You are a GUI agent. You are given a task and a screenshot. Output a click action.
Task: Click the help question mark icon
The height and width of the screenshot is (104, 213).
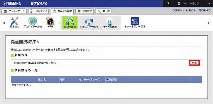(168, 4)
